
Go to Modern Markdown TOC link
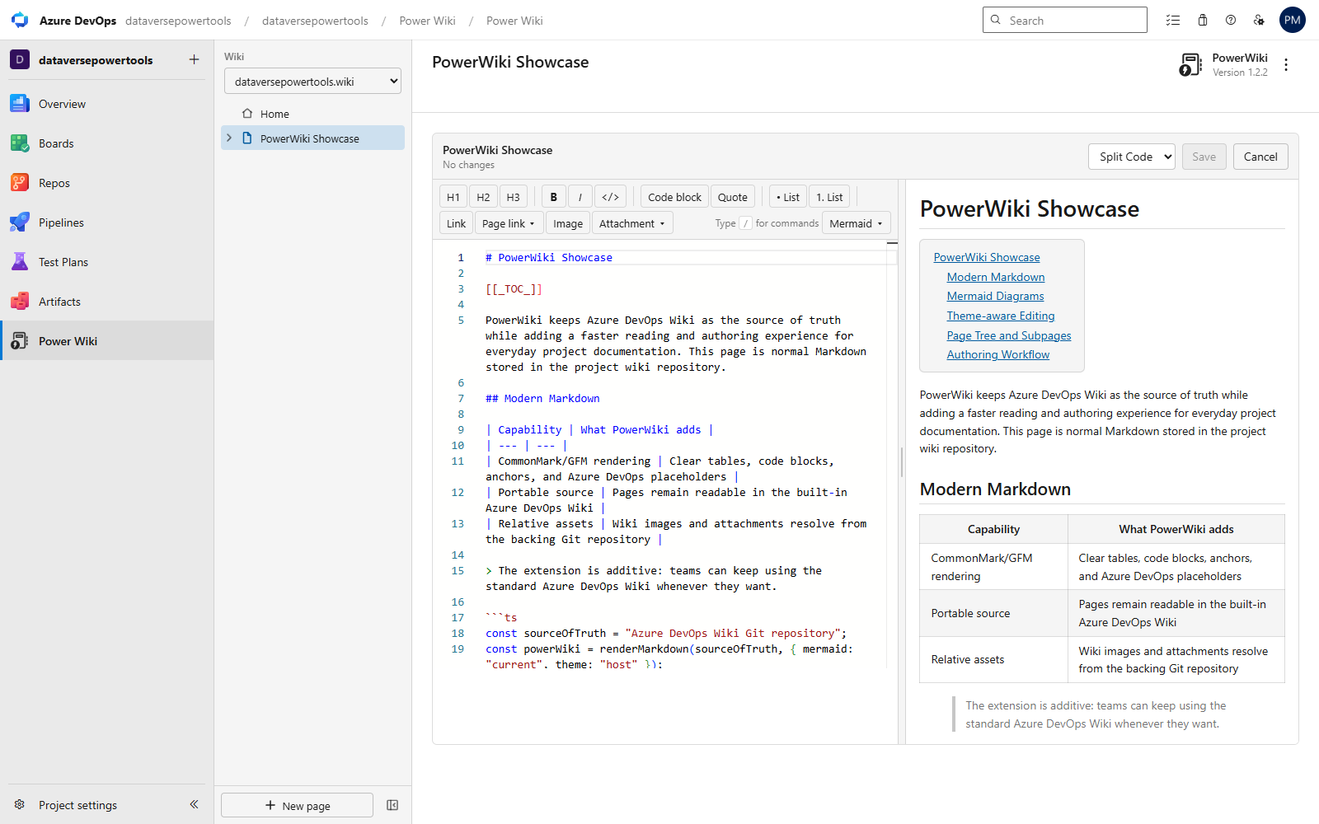(x=995, y=277)
